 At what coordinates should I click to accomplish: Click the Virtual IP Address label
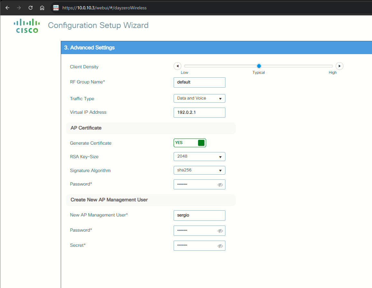point(88,112)
